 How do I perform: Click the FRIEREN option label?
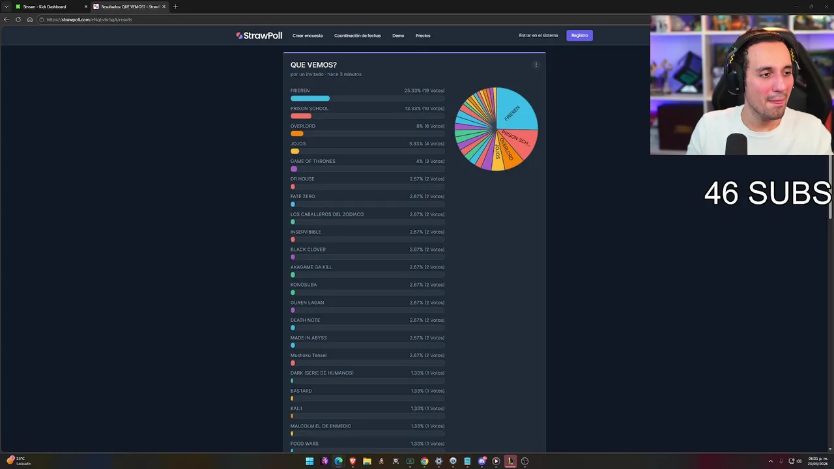[x=300, y=91]
